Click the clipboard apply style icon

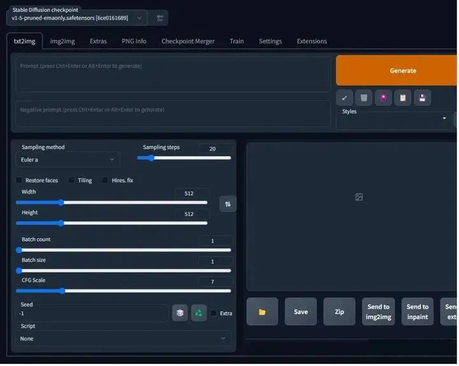coord(402,98)
